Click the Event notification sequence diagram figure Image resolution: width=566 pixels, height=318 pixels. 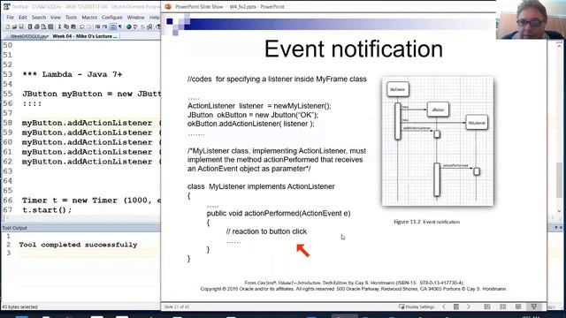tap(438, 141)
